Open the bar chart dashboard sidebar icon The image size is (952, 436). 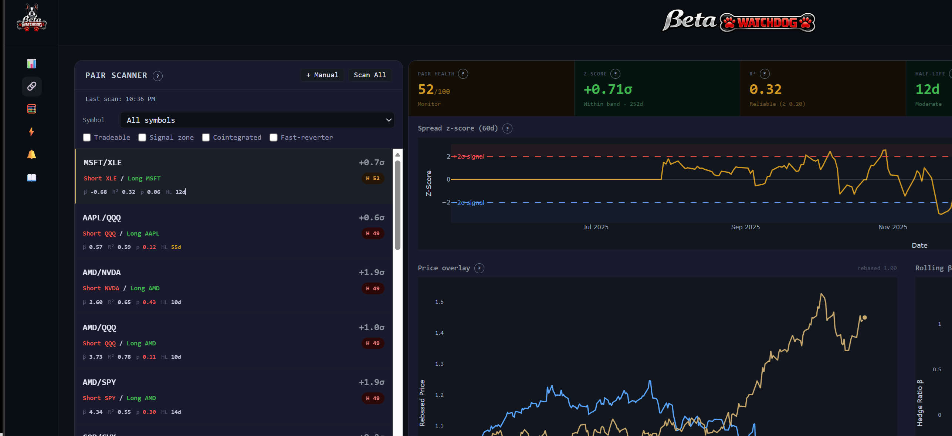coord(32,64)
